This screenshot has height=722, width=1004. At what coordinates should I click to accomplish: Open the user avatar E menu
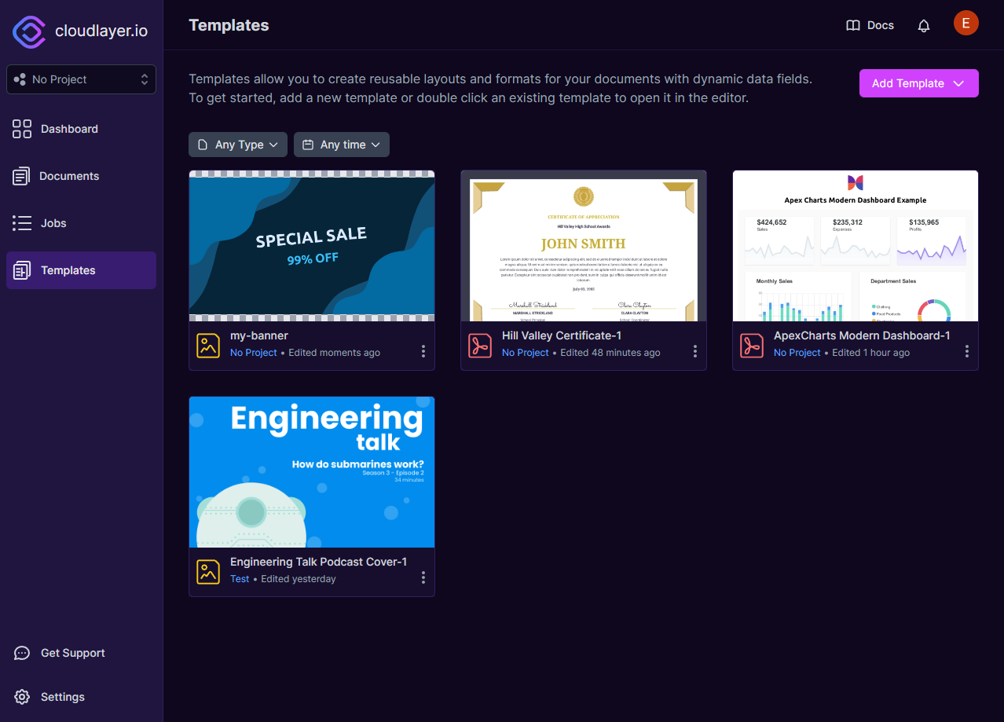pos(966,24)
